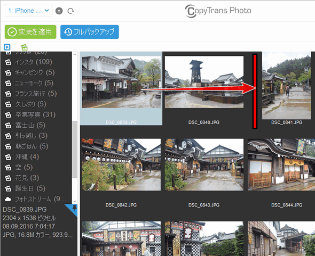Click the 2304 x 1536 ピクセル info text
The image size is (315, 256).
pos(29,218)
